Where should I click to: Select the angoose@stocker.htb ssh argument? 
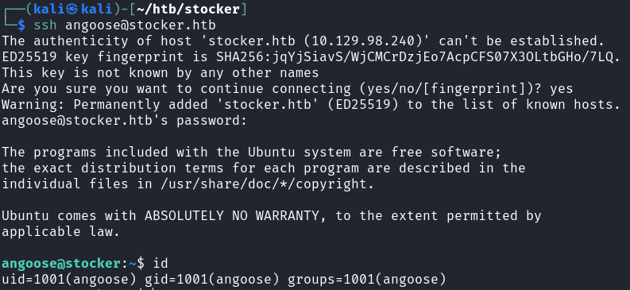coord(141,25)
